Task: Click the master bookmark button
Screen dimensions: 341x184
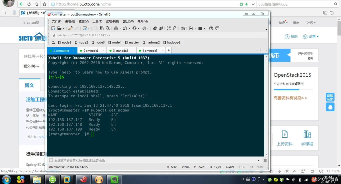Action: 131,42
